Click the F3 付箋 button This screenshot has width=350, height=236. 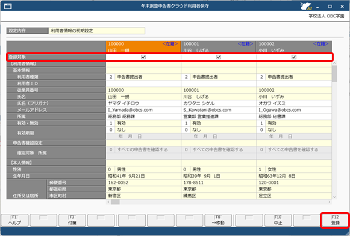tap(72, 220)
